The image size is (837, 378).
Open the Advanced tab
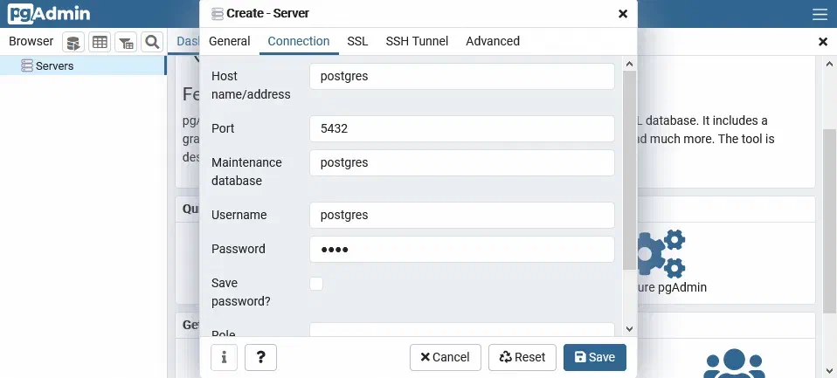point(493,41)
